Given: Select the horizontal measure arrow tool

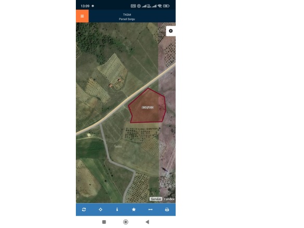Looking at the screenshot, I should tap(150, 209).
